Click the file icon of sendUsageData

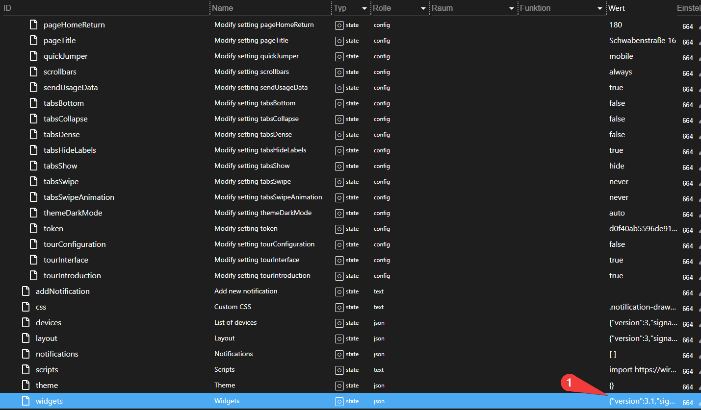[x=33, y=87]
